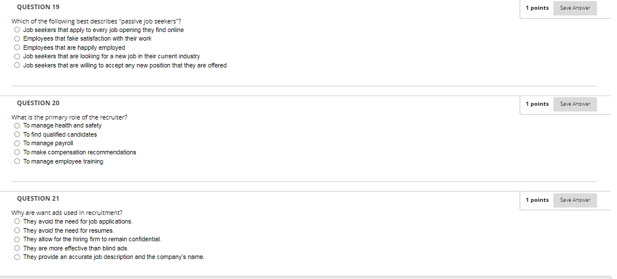
Task: Choose "They avoid the need for resumes"
Action: click(x=17, y=230)
